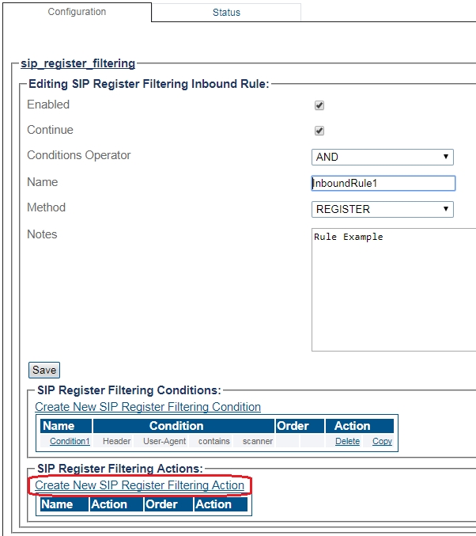Click the Condition column header
Screen dimensions: 476x536
(176, 426)
